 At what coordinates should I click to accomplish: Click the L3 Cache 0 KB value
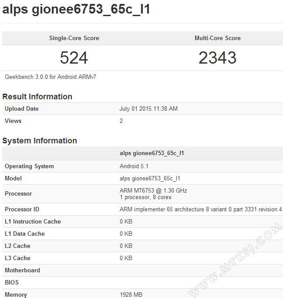(x=126, y=258)
